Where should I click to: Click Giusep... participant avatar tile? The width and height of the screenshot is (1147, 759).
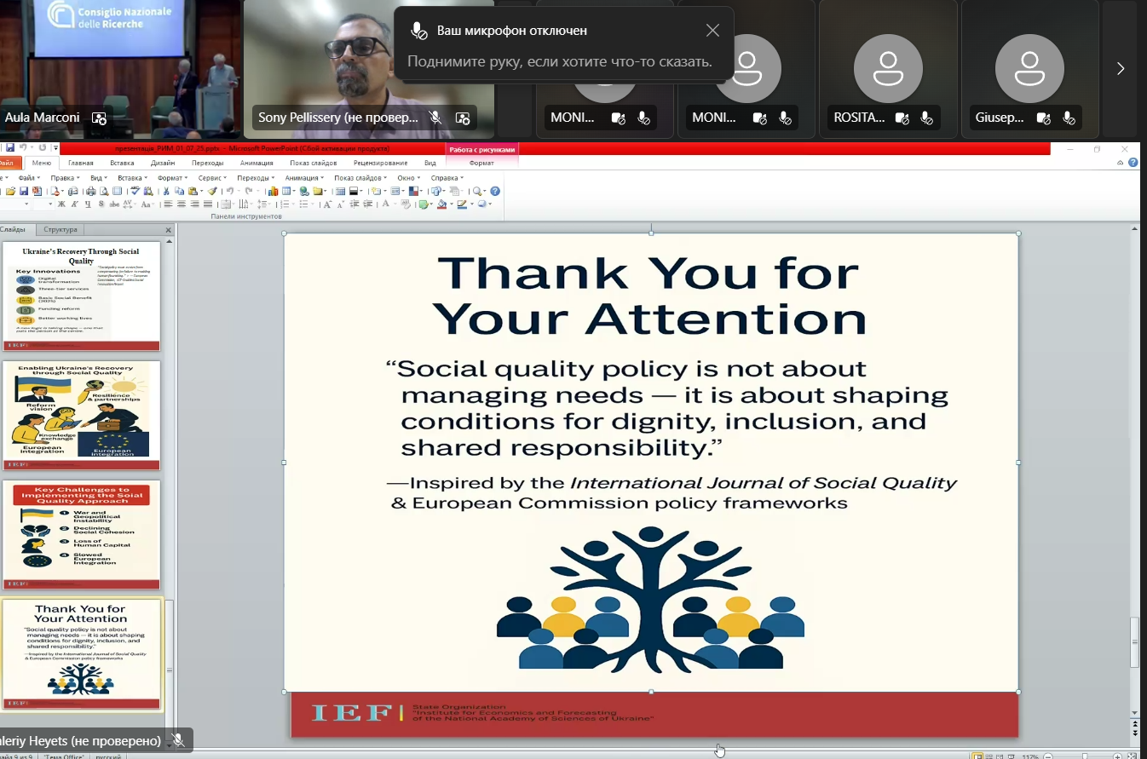point(1029,68)
